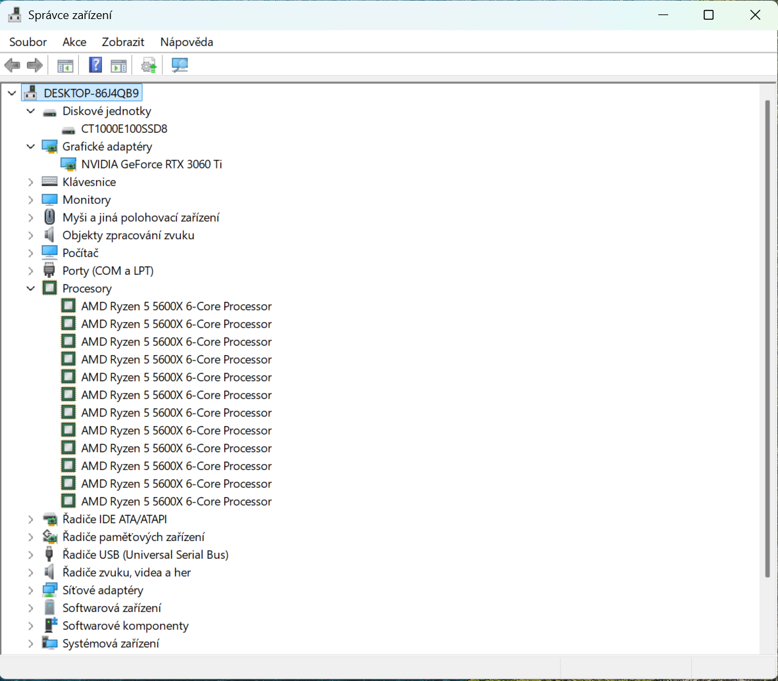This screenshot has height=681, width=778.
Task: Expand the Síťové adaptéry category
Action: click(31, 590)
